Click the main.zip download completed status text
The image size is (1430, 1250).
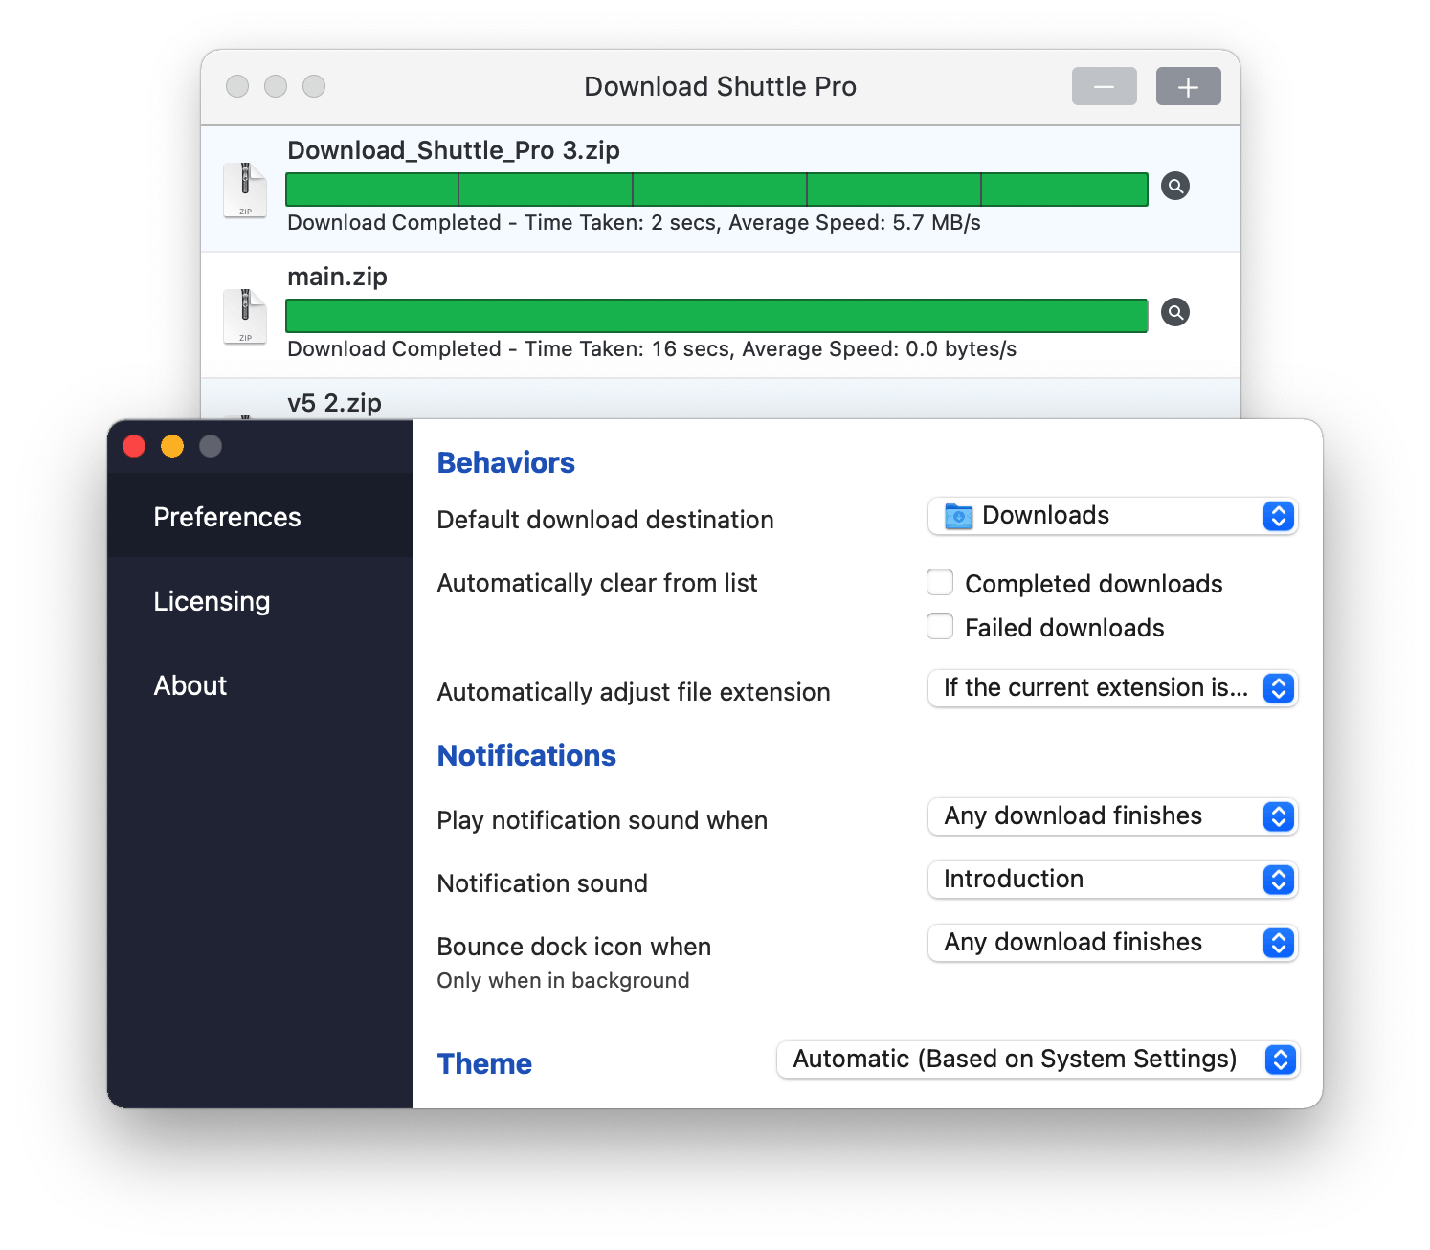[x=652, y=349]
